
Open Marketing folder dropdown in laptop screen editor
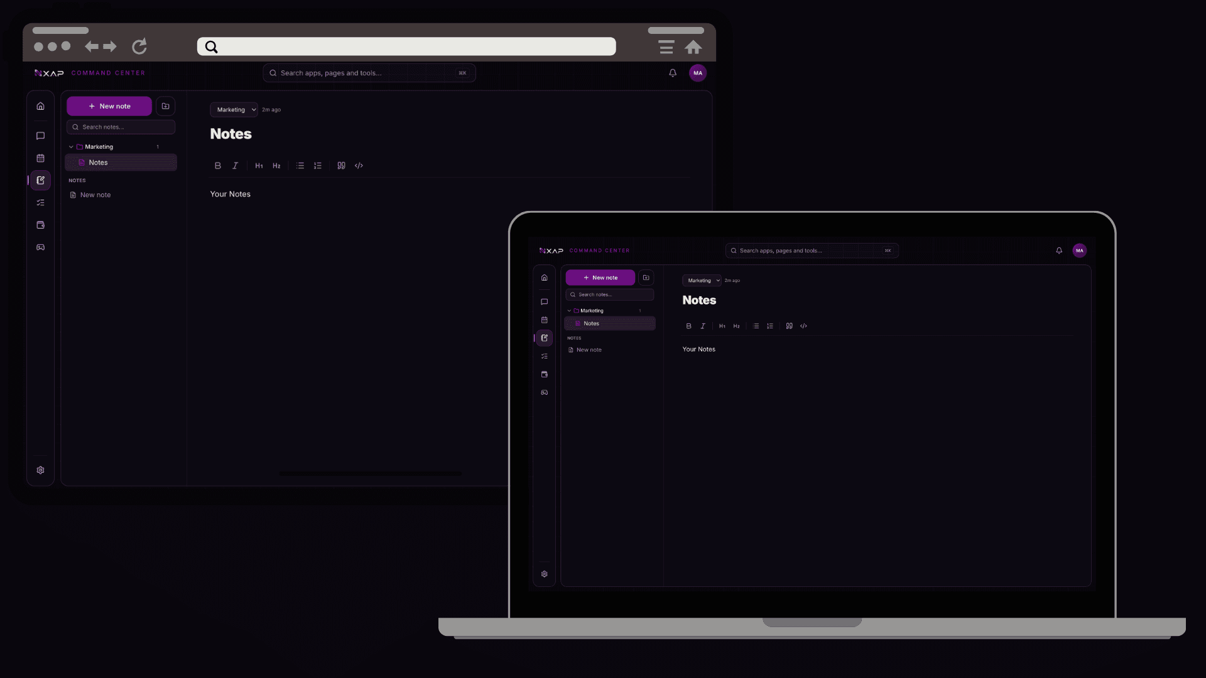point(702,281)
